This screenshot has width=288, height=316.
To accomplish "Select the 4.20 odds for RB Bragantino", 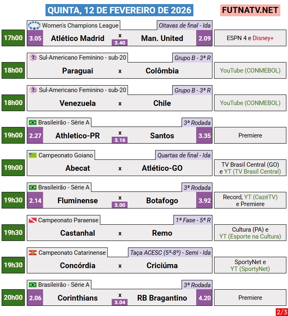I will (204, 298).
